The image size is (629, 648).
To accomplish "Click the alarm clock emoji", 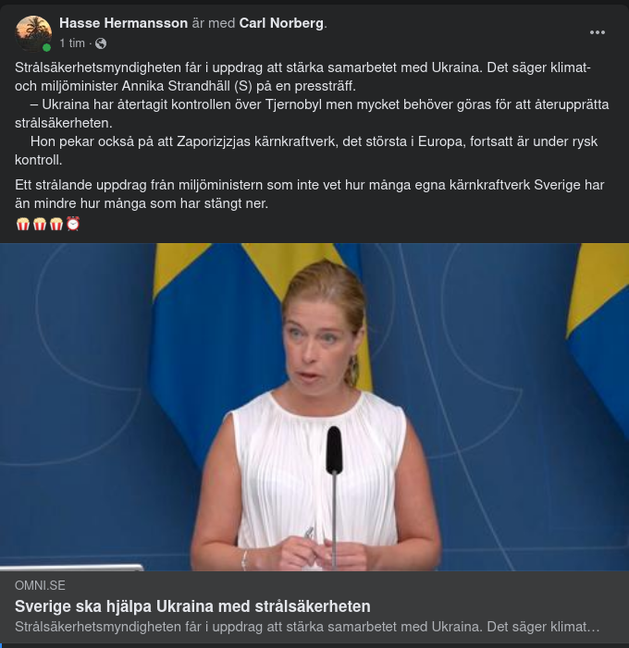I will (73, 224).
